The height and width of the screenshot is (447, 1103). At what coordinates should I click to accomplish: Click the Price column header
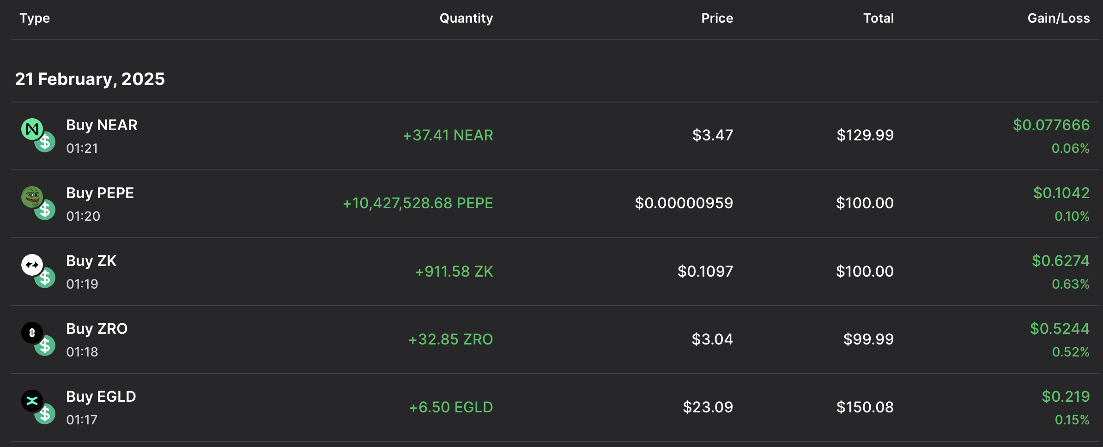pyautogui.click(x=717, y=18)
